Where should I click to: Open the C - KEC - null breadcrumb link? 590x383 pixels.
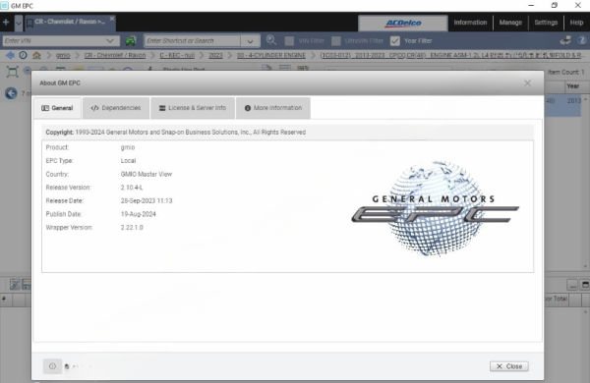(177, 55)
